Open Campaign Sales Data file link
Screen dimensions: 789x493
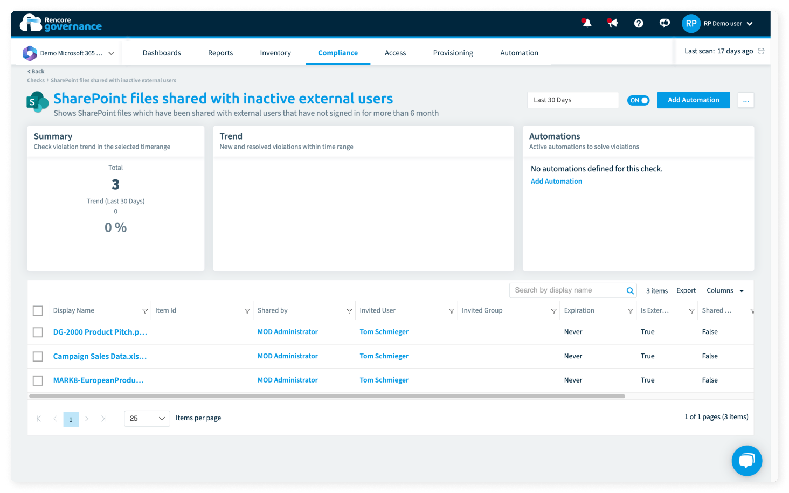pyautogui.click(x=100, y=357)
